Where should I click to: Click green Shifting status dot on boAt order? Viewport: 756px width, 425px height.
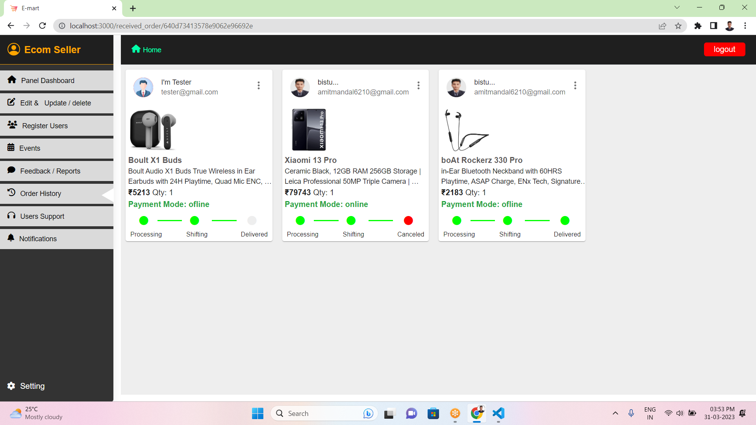pyautogui.click(x=508, y=220)
